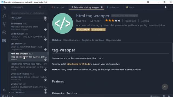Select the Live Server extension in list
173x97 pixels.
point(28,87)
